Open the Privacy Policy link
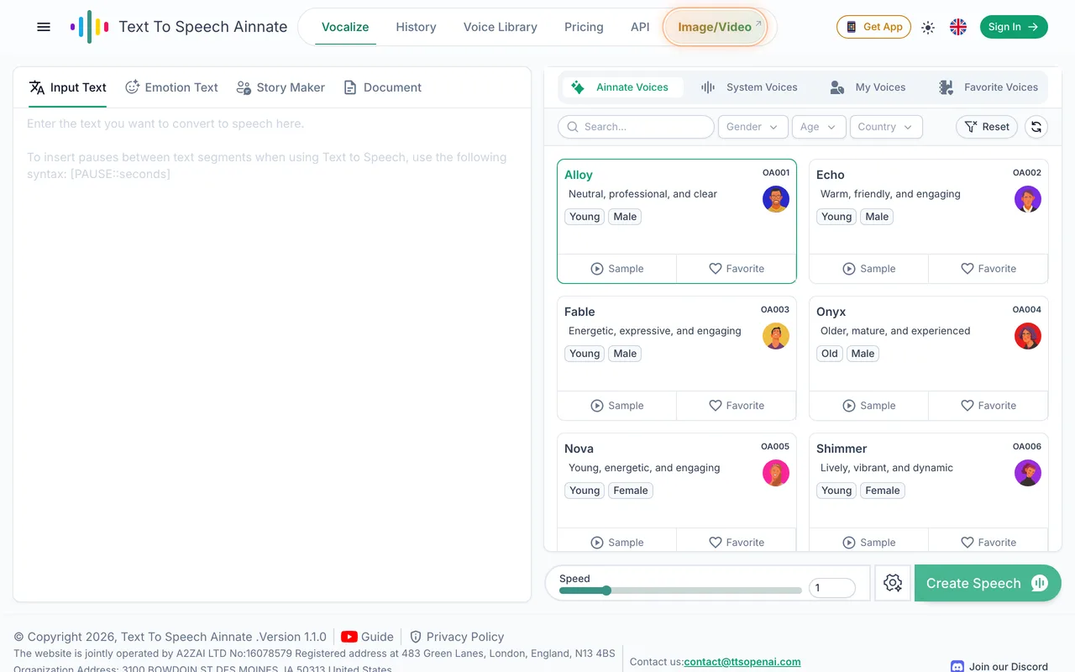Screen dimensions: 1075x672 457,637
